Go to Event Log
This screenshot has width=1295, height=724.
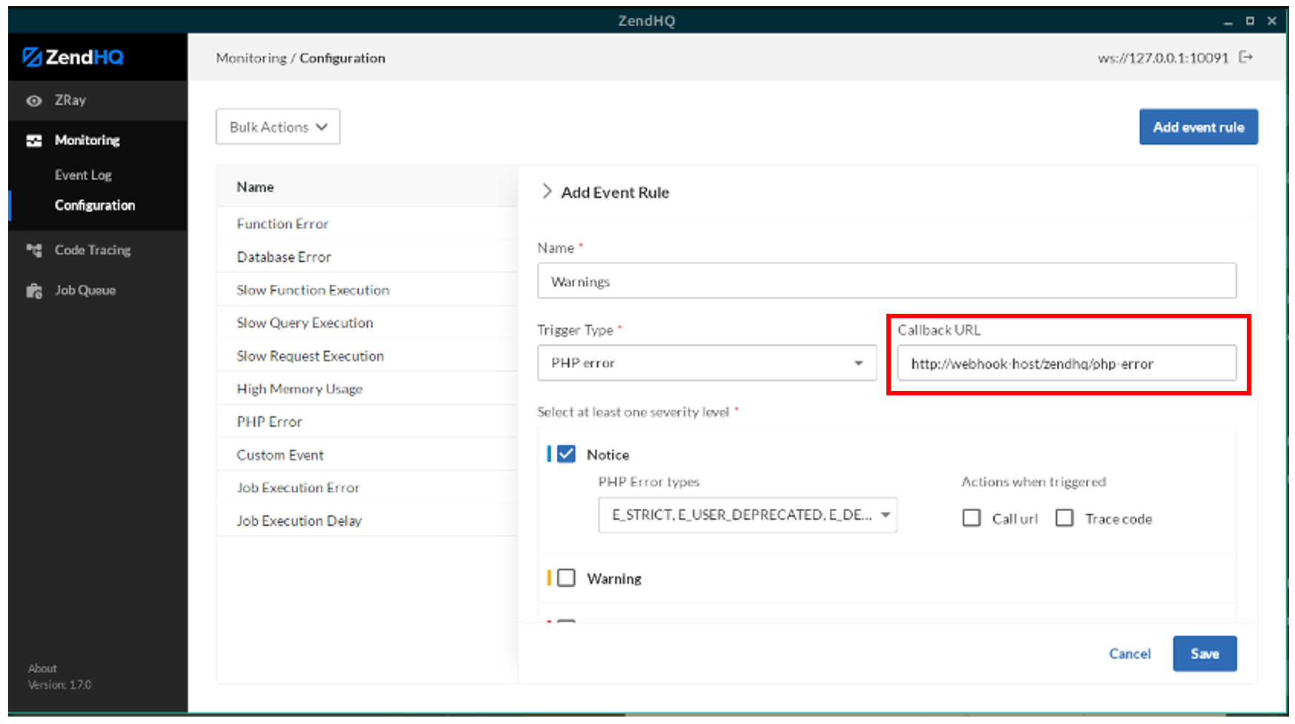[83, 175]
